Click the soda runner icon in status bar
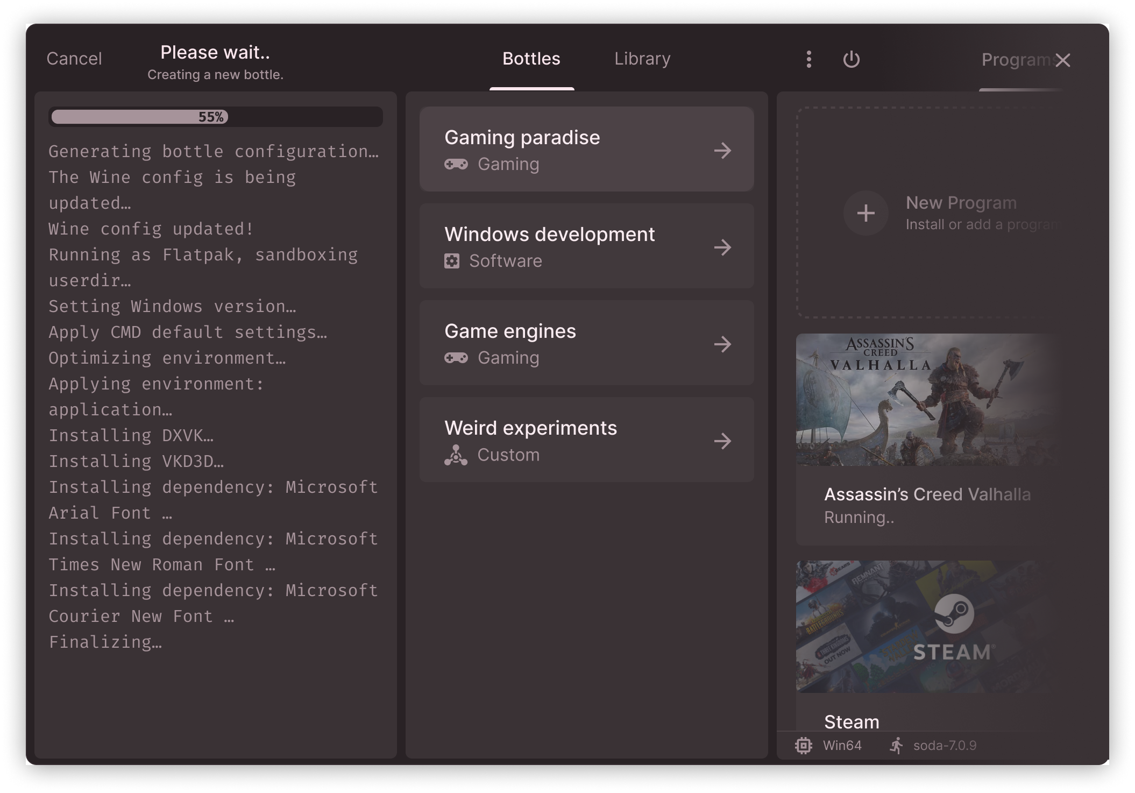The width and height of the screenshot is (1135, 793). [x=896, y=746]
